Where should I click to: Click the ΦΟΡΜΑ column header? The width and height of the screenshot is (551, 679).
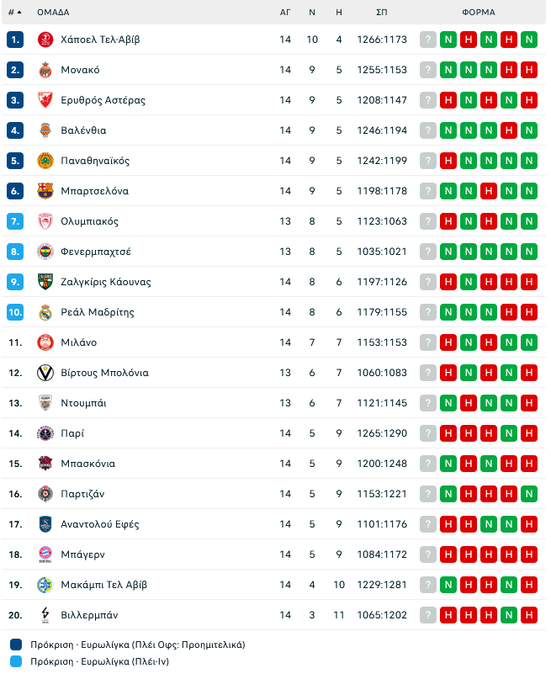478,13
